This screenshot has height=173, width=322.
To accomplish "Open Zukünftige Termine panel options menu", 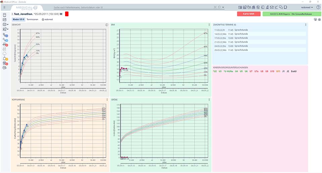I will [306, 25].
